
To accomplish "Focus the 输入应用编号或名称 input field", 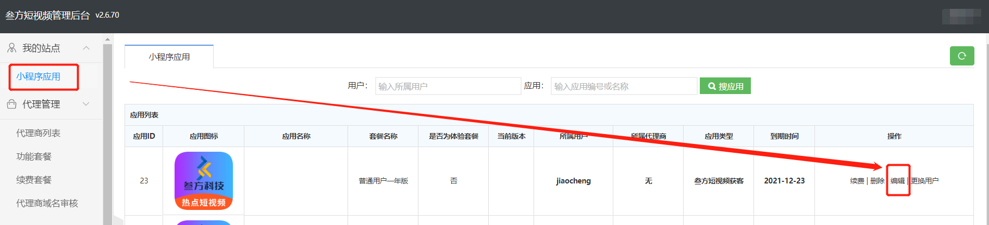I will tap(624, 86).
